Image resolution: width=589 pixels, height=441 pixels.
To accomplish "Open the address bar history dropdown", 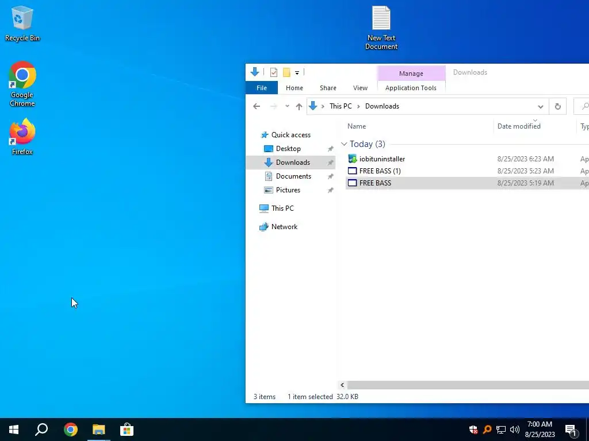I will click(541, 106).
